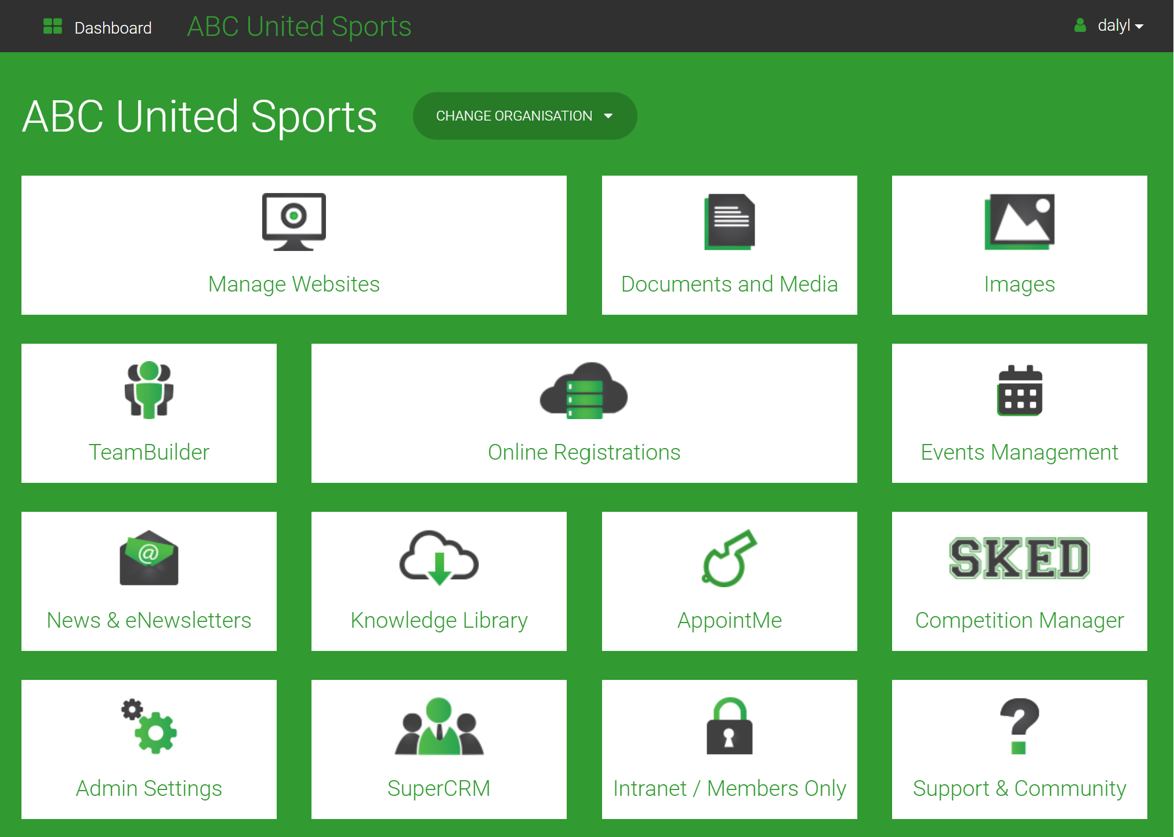The image size is (1174, 837).
Task: Open the Events Management calendar icon
Action: tap(1019, 390)
